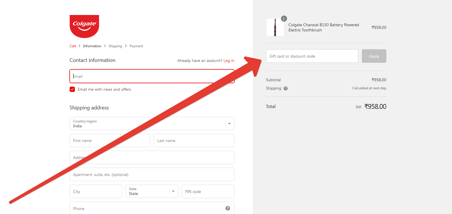Uncheck Email me with news and offers
Viewport: 452px width, 214px height.
point(72,89)
